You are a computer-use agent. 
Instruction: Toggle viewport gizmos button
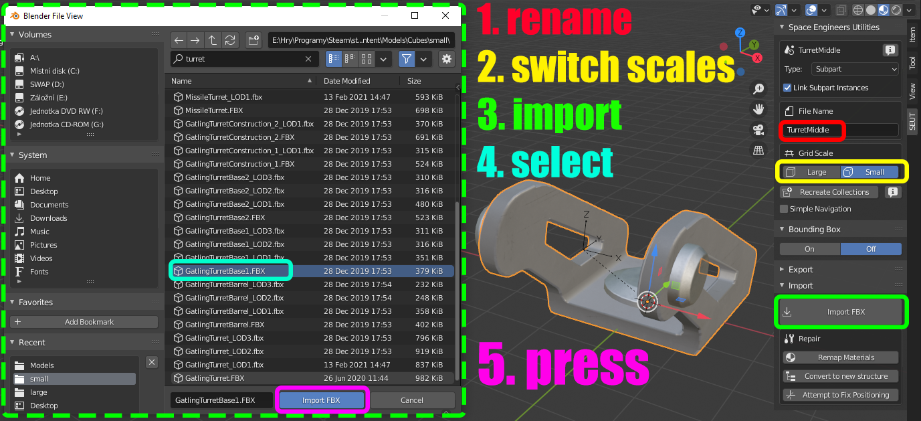781,10
